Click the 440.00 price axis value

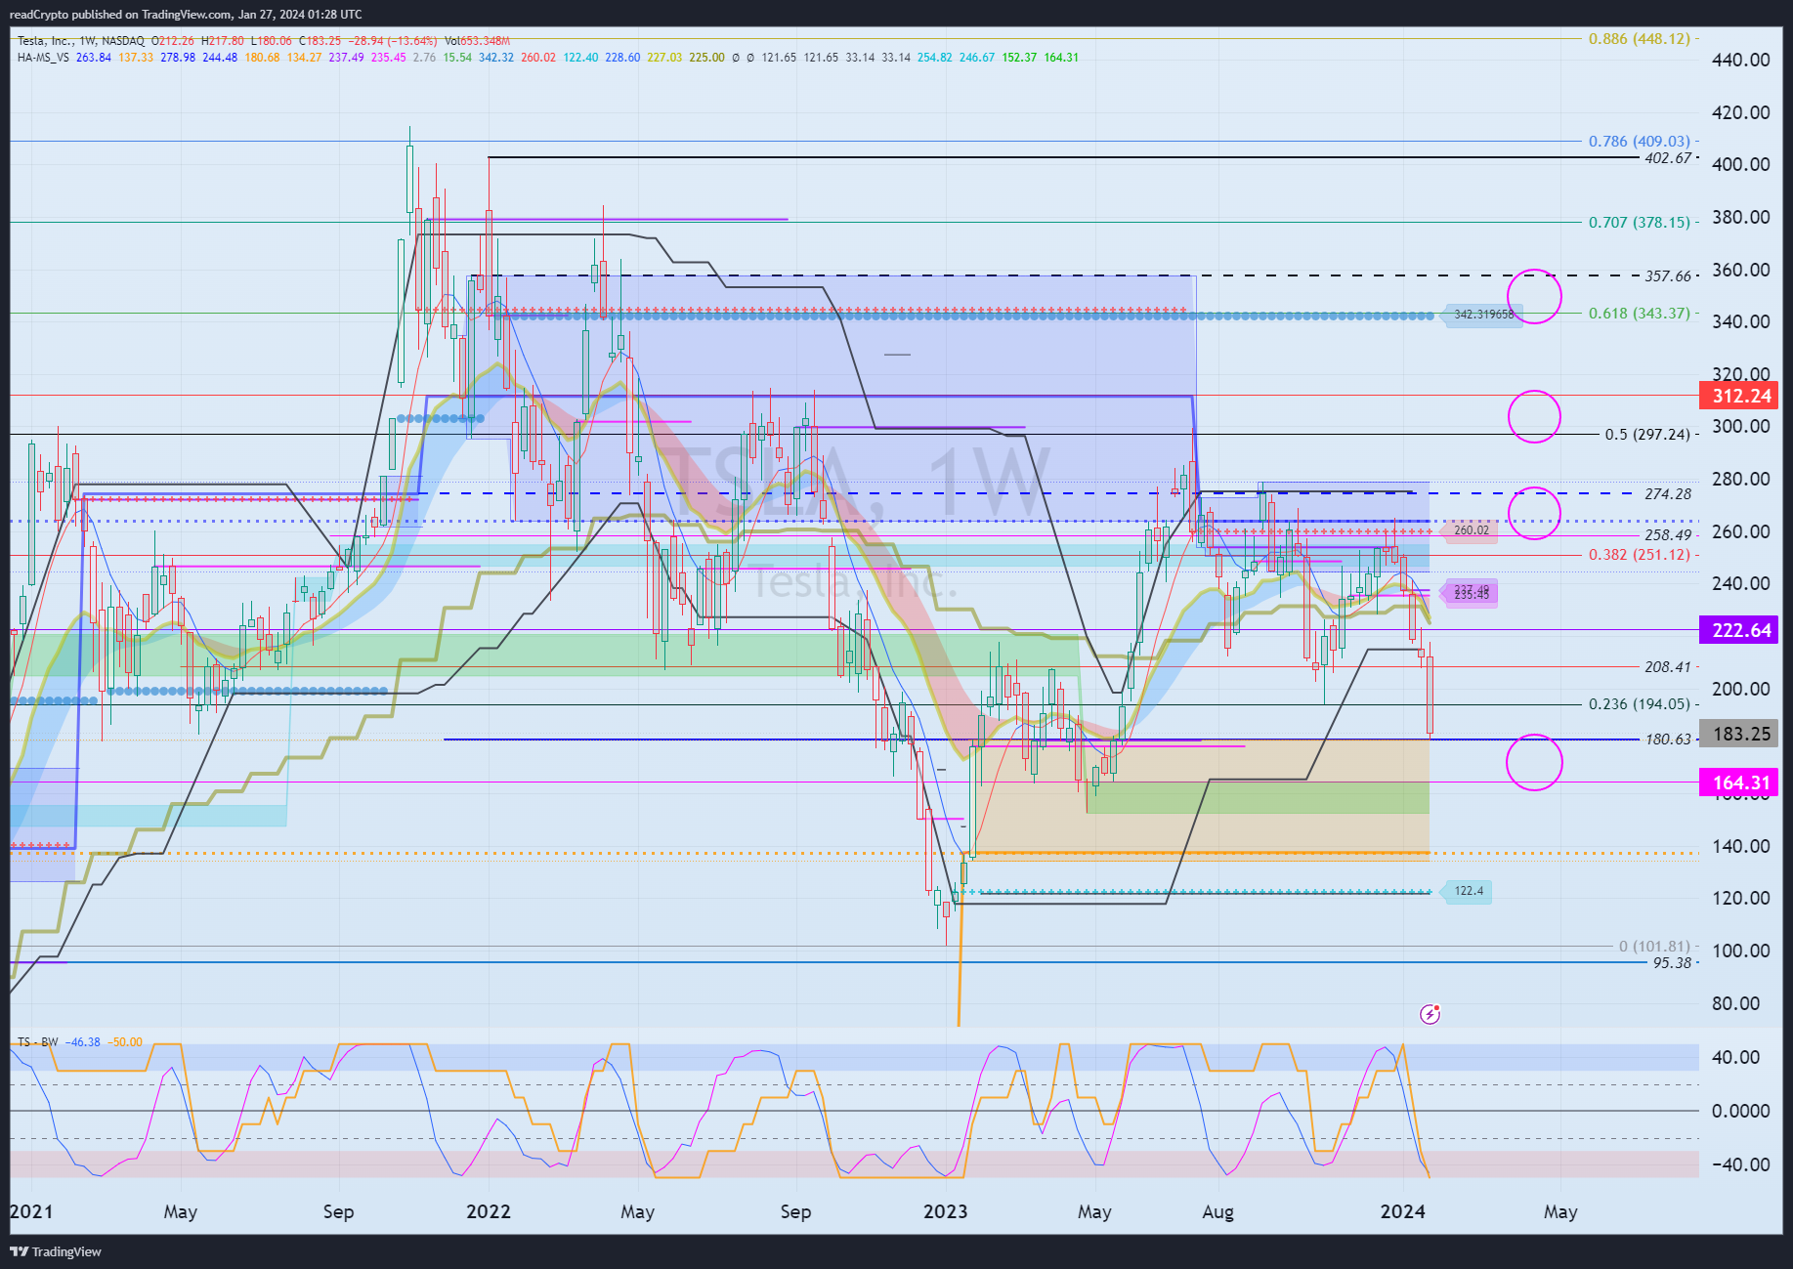point(1740,61)
